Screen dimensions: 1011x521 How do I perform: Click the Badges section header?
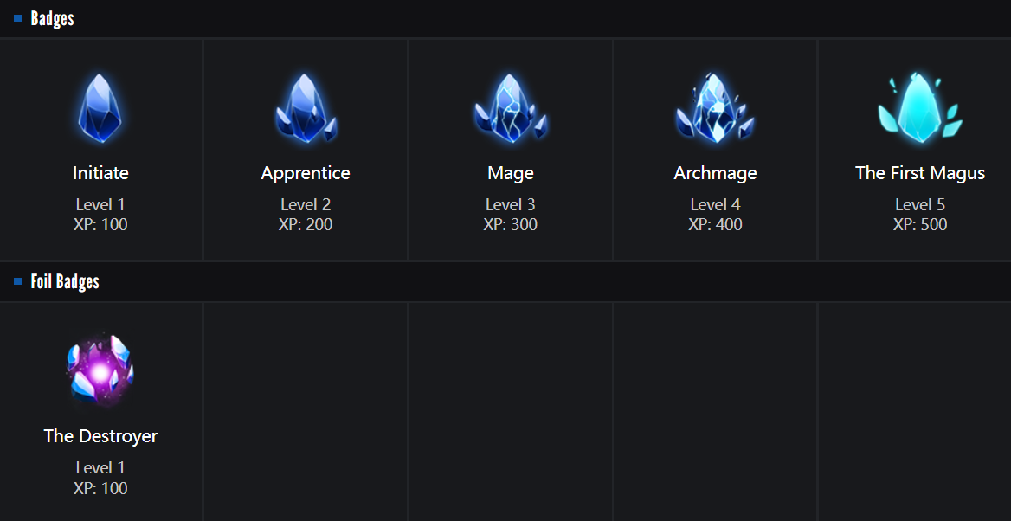pyautogui.click(x=52, y=18)
